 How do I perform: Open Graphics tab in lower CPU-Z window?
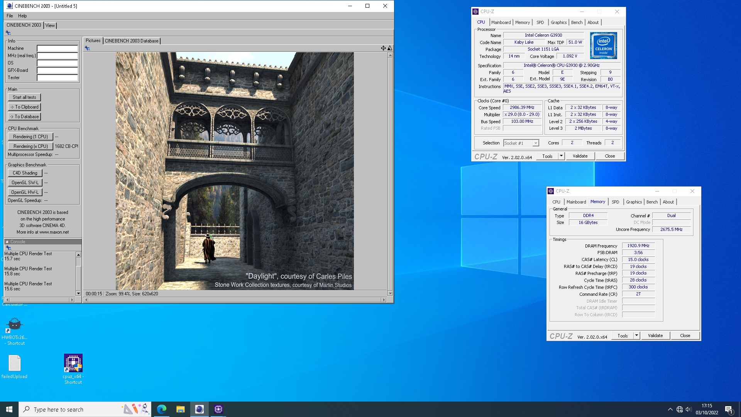click(634, 202)
